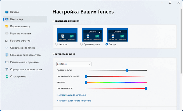The height and width of the screenshot is (111, 183).
Task: Select the Всегда radio option
Action: point(107,44)
